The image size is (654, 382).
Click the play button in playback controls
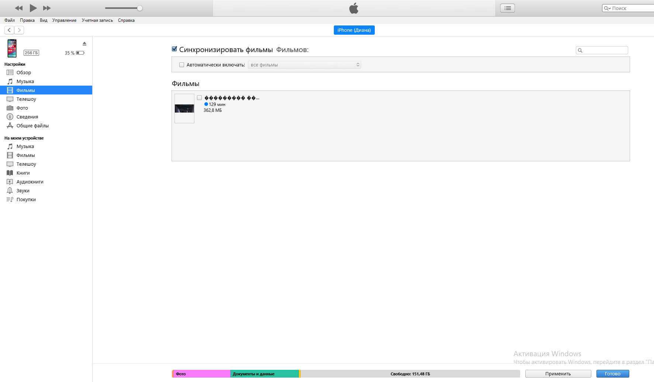33,8
